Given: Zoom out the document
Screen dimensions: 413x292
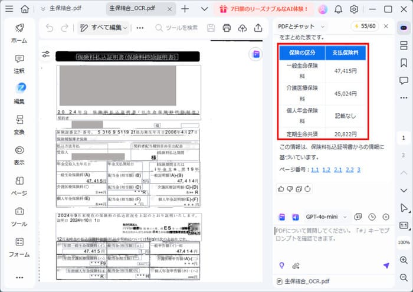Looking at the screenshot, I should (404, 277).
